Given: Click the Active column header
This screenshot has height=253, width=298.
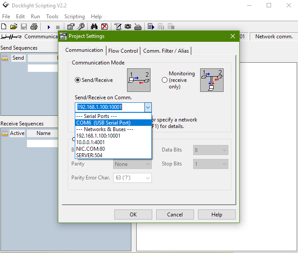Looking at the screenshot, I should pyautogui.click(x=17, y=133).
